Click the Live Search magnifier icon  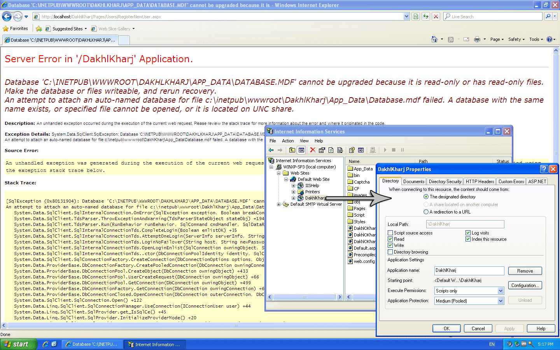pyautogui.click(x=548, y=16)
